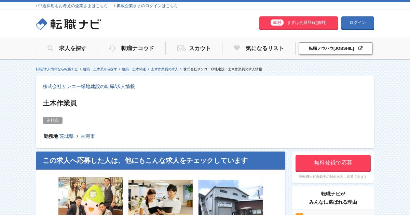Viewport: 410px width, 215px height.
Task: Click the ※転職ナビ掲載中の類似求人に応募できます note
Action: pyautogui.click(x=333, y=177)
